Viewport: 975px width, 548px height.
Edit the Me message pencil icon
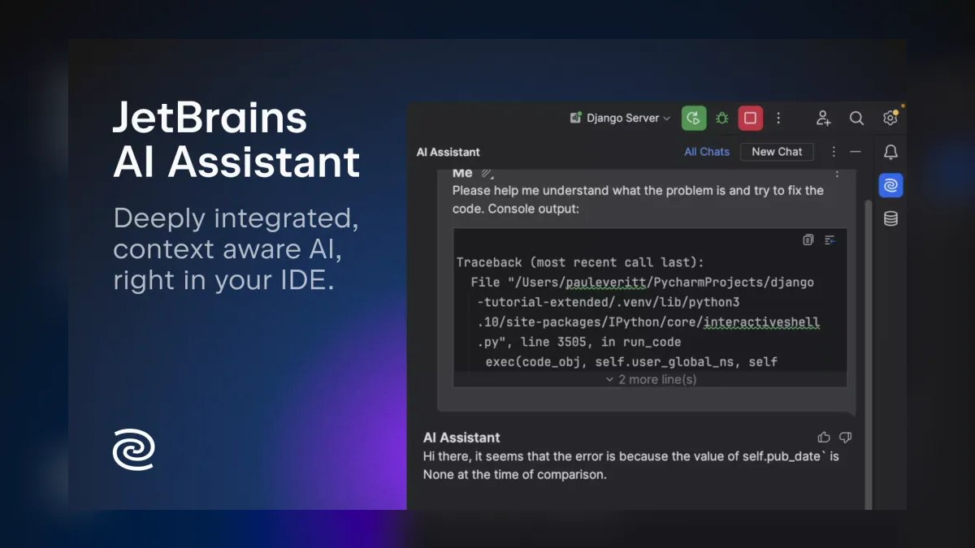coord(487,173)
